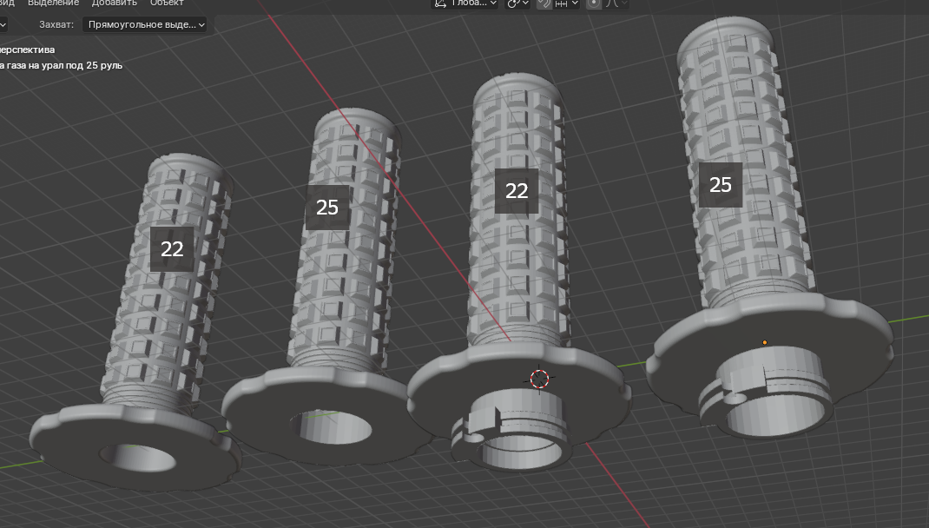Click the orange object origin dot

coord(765,342)
